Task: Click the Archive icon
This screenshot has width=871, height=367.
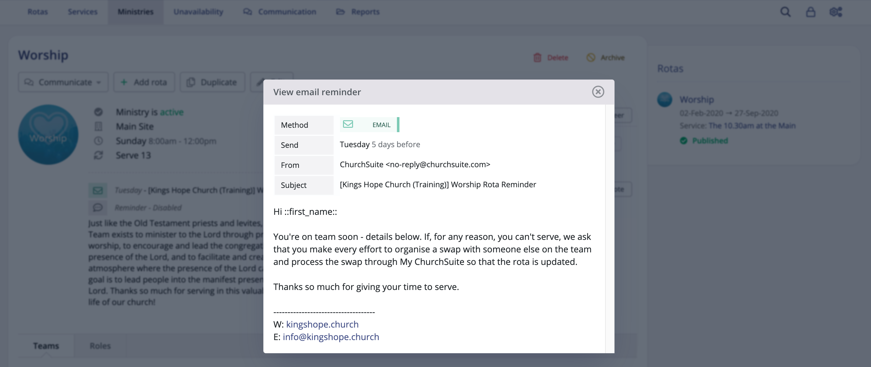Action: tap(591, 57)
